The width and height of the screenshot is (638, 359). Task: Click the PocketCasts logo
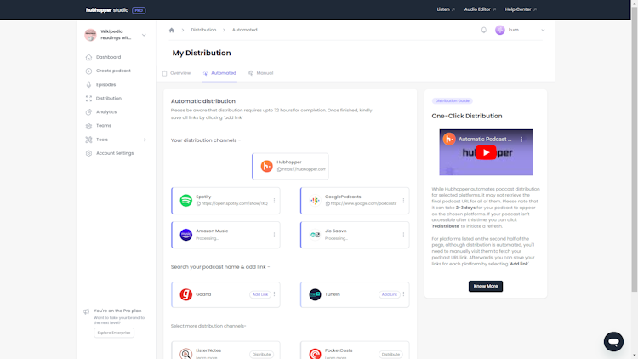coord(315,354)
